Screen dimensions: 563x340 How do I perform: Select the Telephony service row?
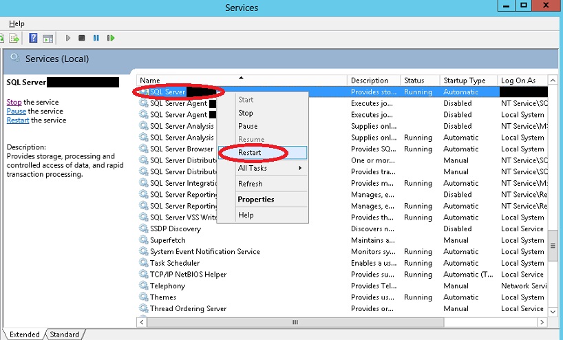pos(343,286)
